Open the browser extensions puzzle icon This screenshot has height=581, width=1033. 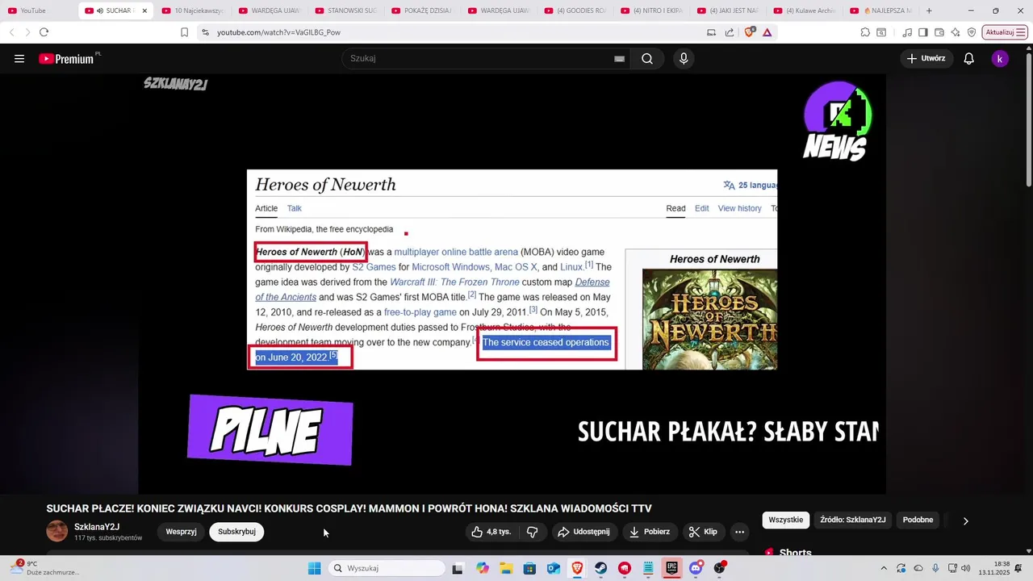point(865,32)
